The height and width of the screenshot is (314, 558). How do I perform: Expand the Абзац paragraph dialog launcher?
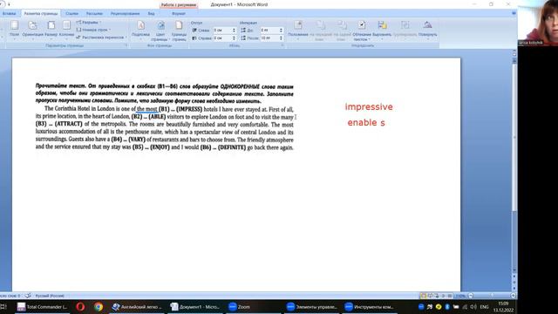282,45
